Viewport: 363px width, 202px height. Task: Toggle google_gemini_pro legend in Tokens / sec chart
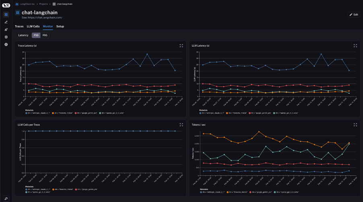pos(260,192)
